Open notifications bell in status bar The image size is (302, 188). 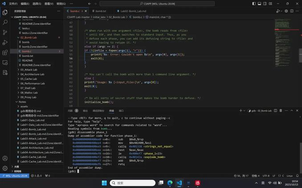(298, 176)
